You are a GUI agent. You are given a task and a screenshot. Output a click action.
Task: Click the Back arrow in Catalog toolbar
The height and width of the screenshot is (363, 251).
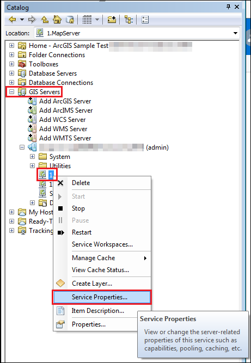click(13, 20)
